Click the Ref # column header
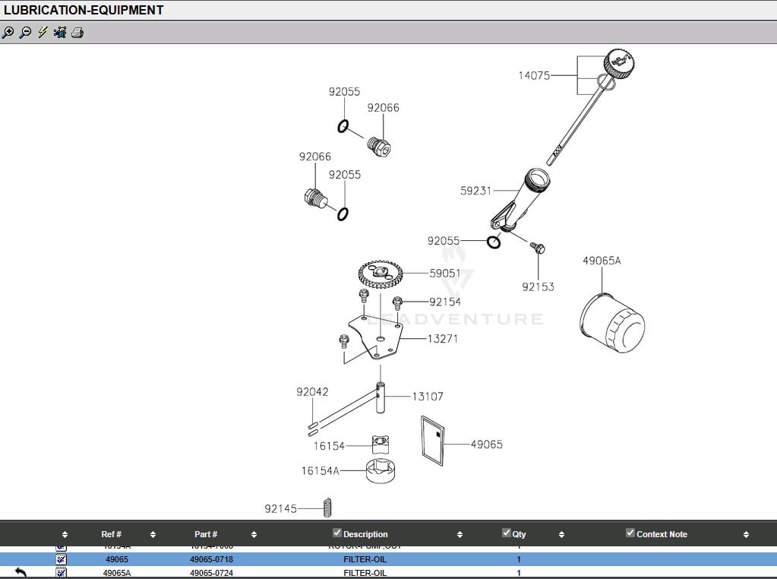This screenshot has height=579, width=777. pyautogui.click(x=111, y=534)
